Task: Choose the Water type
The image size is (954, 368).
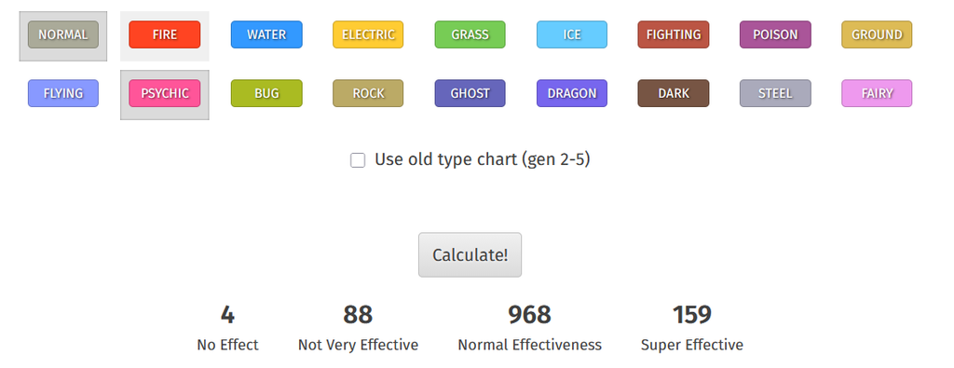Action: point(266,34)
